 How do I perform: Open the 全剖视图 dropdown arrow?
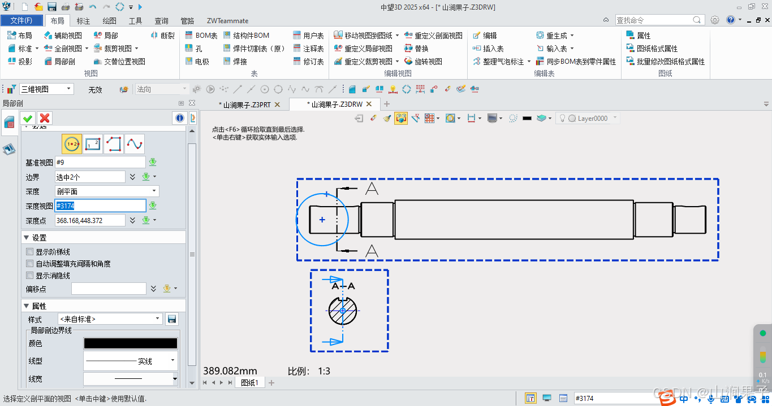pos(87,49)
